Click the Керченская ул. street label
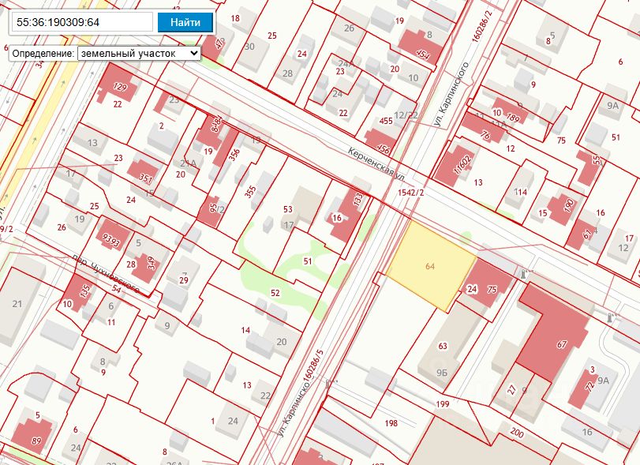Screen dimensions: 640x465 coord(377,163)
